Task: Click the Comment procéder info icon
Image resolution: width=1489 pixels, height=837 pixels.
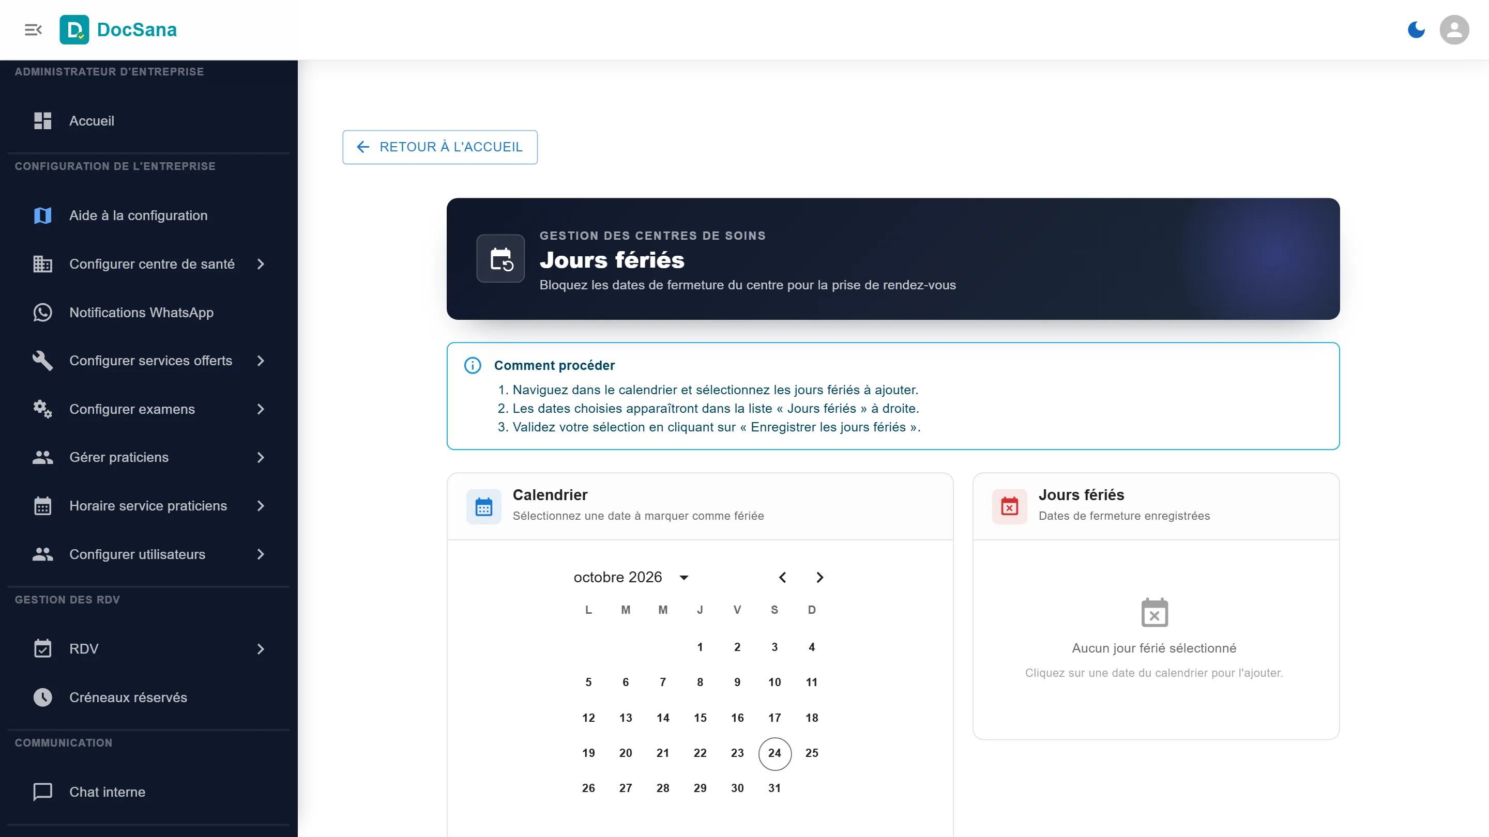Action: pos(472,366)
